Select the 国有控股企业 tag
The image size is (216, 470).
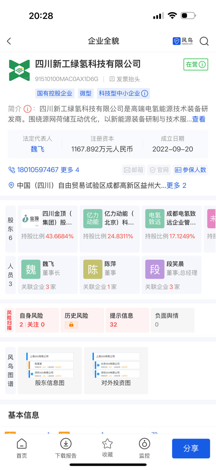(x=55, y=93)
